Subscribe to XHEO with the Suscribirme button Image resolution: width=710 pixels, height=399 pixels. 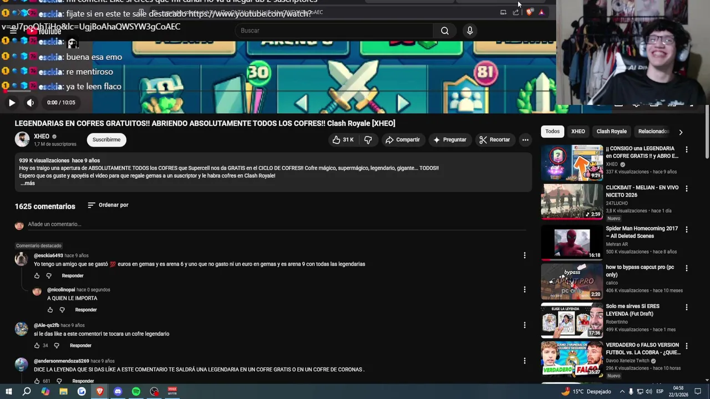pos(106,140)
